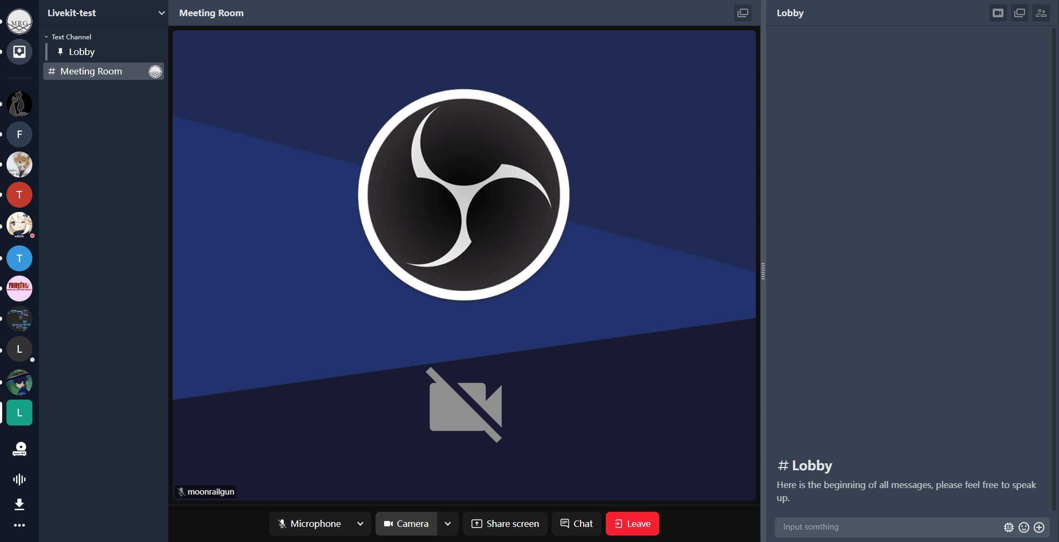Open the MRG server avatar
The width and height of the screenshot is (1059, 542).
pos(19,22)
